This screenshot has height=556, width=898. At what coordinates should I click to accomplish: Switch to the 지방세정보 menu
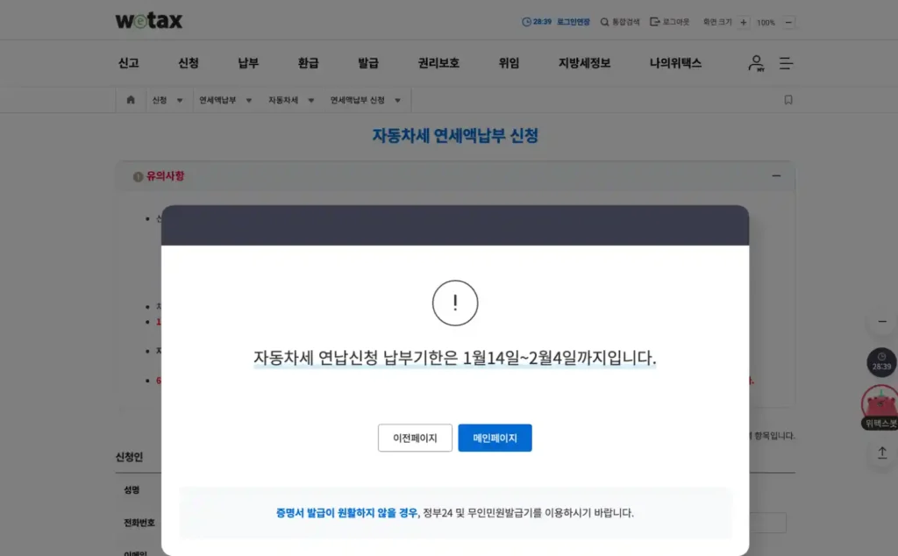[584, 63]
